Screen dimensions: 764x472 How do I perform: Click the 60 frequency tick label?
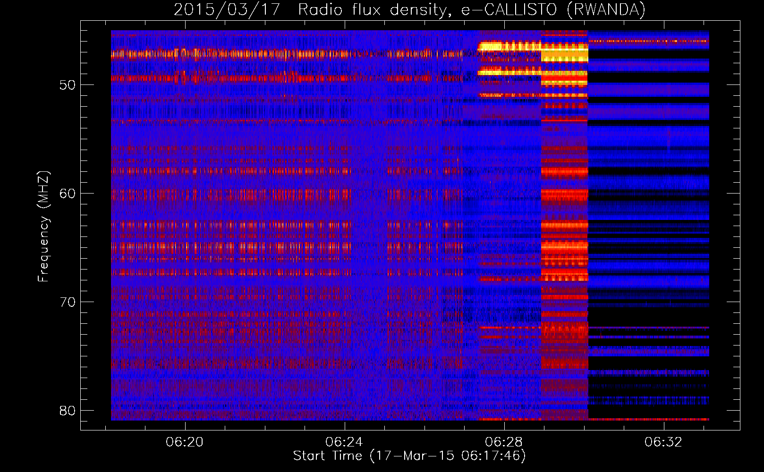(x=68, y=194)
